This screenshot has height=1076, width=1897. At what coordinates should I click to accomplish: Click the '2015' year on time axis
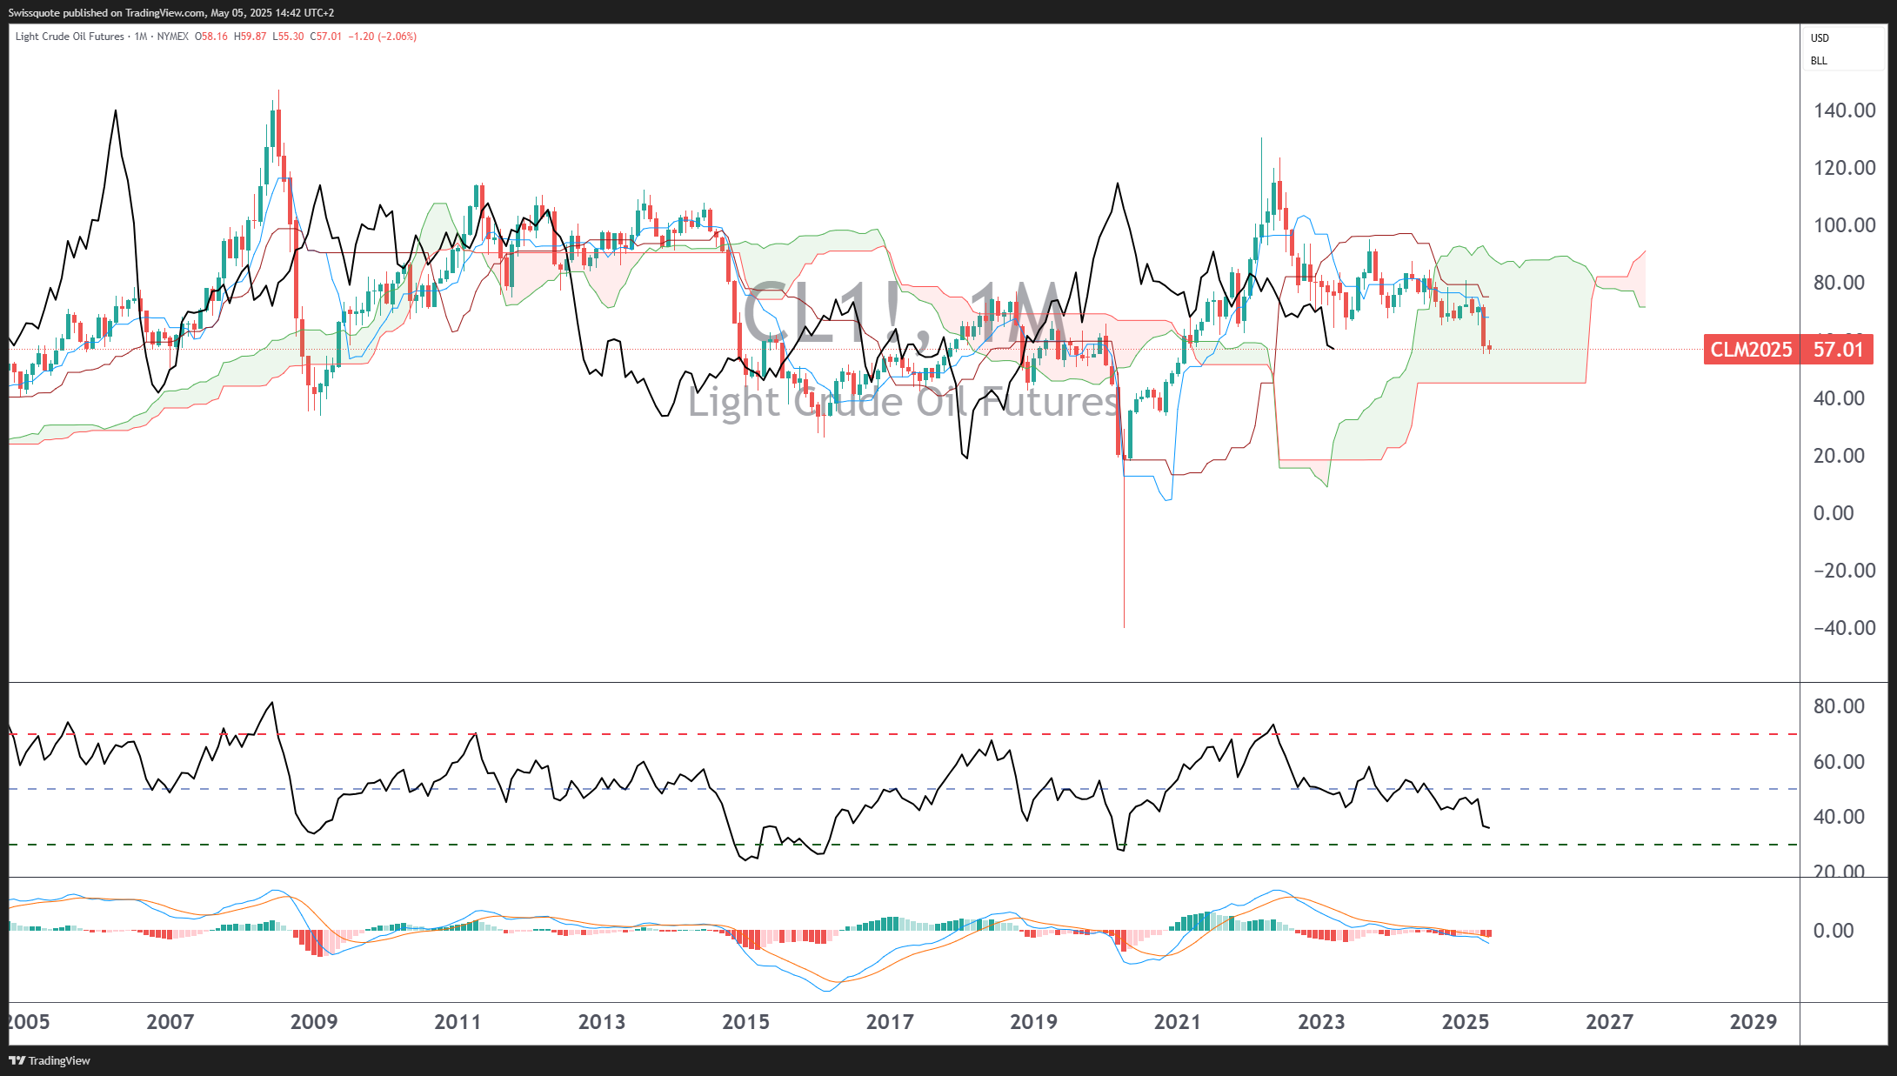coord(745,1022)
